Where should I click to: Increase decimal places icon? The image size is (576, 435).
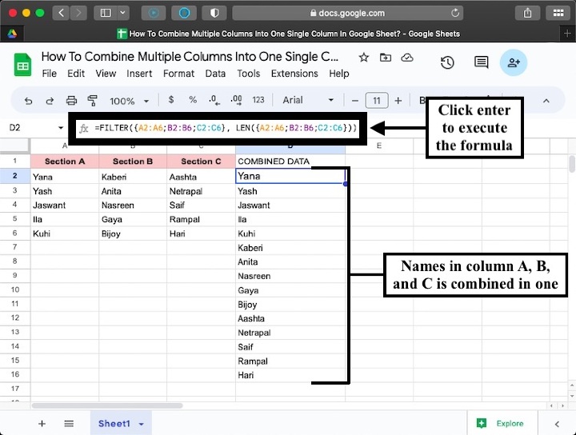click(x=236, y=100)
